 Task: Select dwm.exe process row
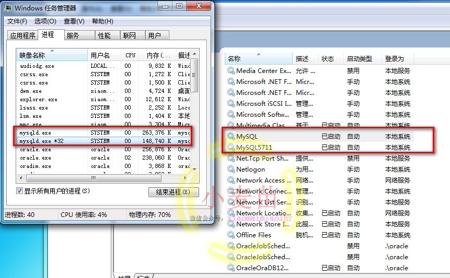click(x=103, y=91)
